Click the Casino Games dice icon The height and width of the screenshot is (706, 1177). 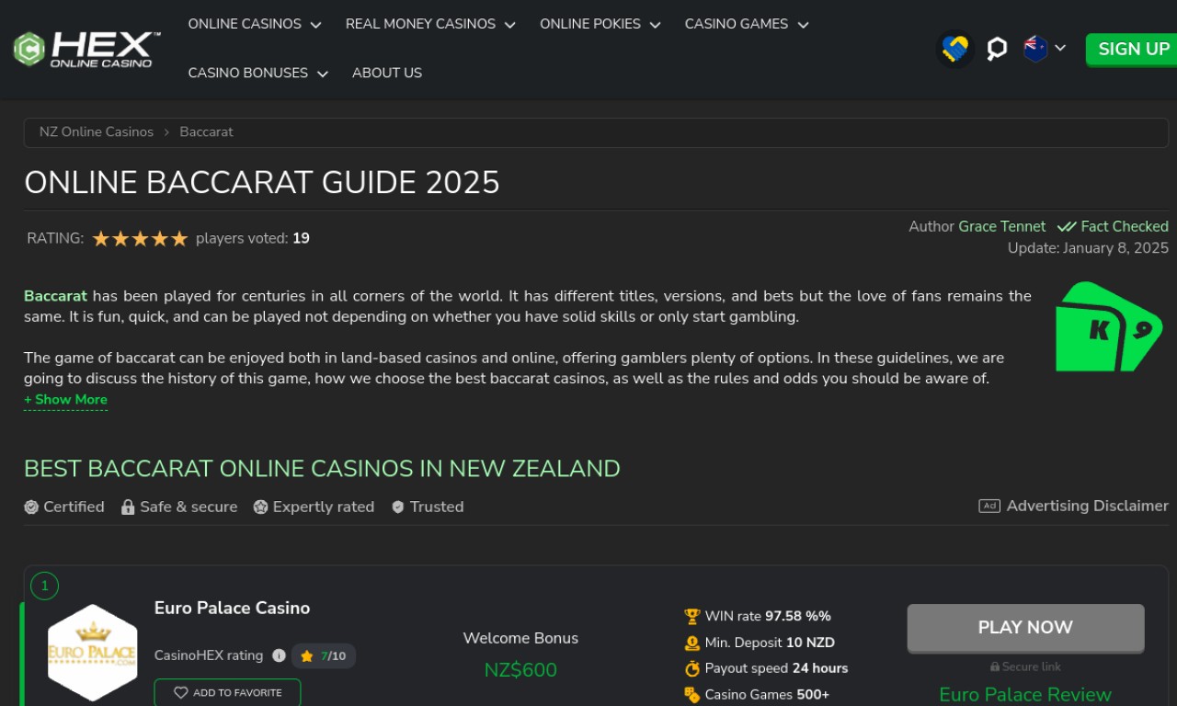pos(692,694)
